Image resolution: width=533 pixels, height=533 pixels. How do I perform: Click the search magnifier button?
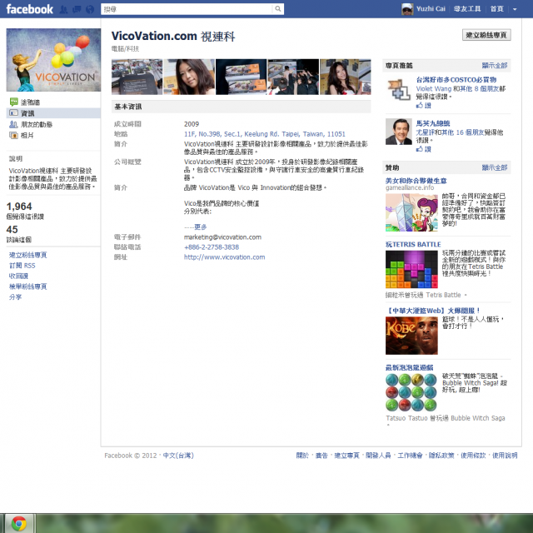(278, 9)
